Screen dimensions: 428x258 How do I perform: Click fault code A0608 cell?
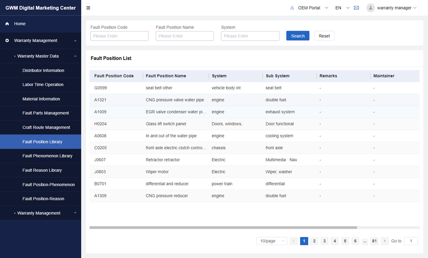[100, 136]
